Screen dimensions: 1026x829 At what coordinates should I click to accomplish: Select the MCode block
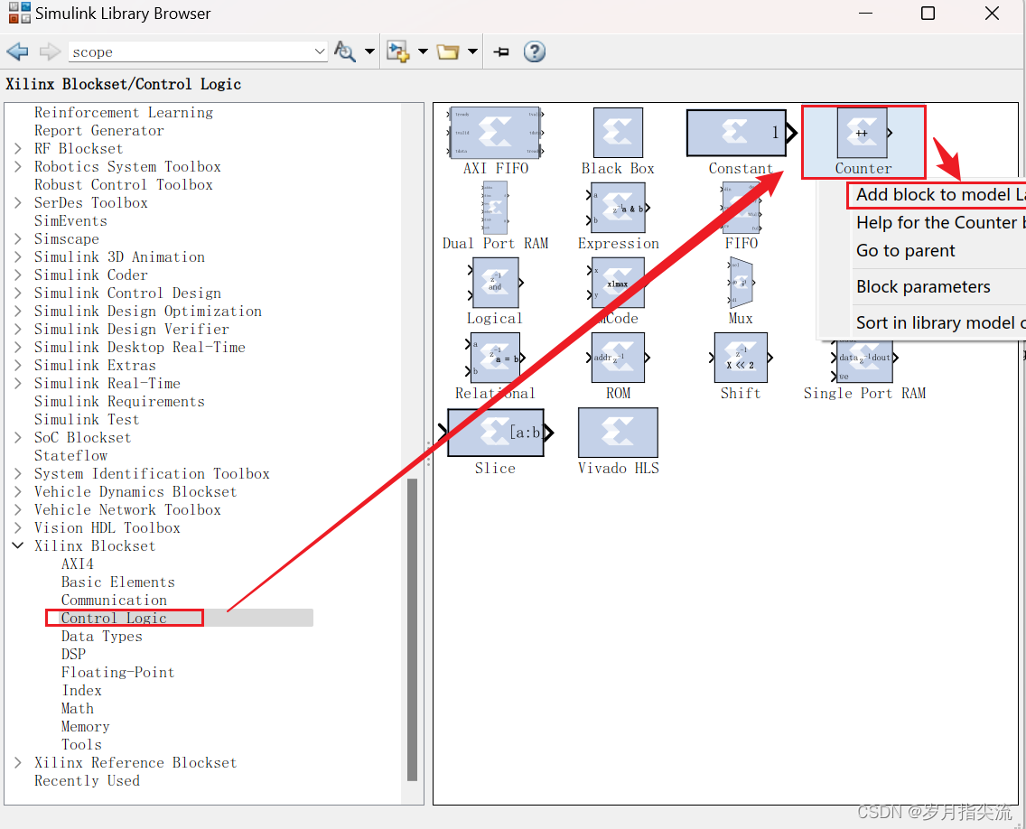tap(618, 283)
